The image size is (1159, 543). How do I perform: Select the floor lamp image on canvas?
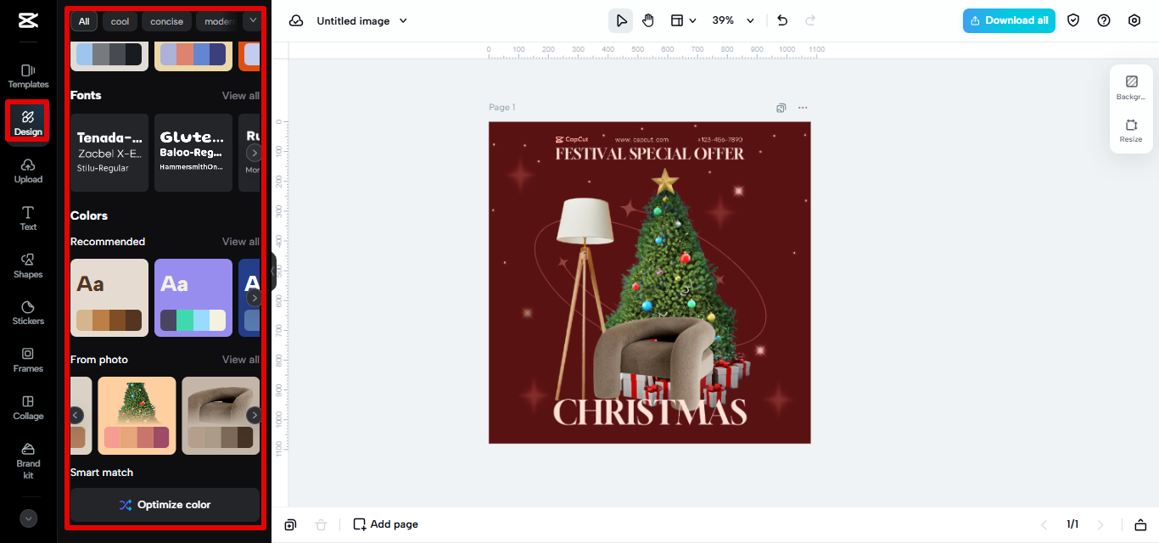pyautogui.click(x=585, y=297)
